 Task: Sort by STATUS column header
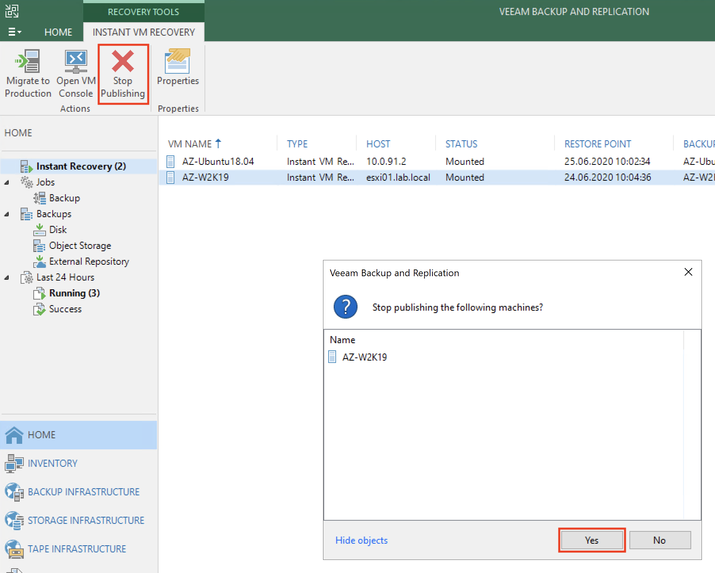(x=461, y=144)
